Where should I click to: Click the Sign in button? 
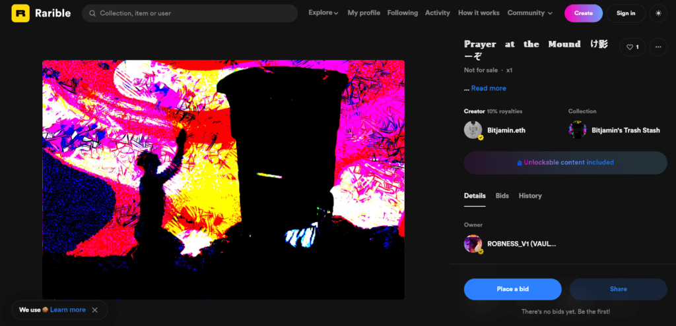point(626,13)
